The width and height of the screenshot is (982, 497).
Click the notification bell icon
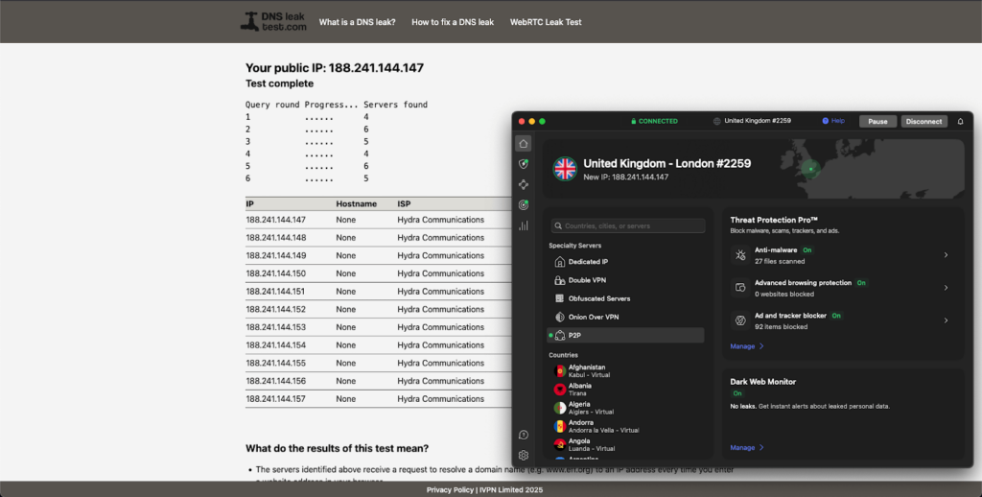point(960,122)
